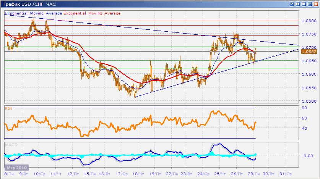Click the 1.0650 price axis value
This screenshot has width=320, height=179.
(309, 61)
